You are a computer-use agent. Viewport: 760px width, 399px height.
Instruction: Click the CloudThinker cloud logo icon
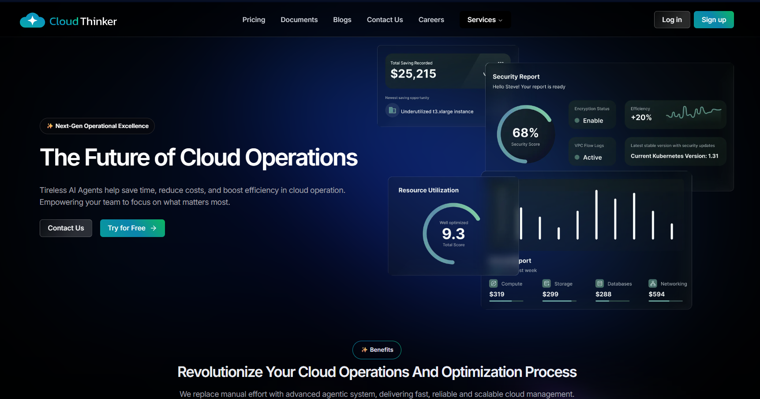pyautogui.click(x=32, y=20)
